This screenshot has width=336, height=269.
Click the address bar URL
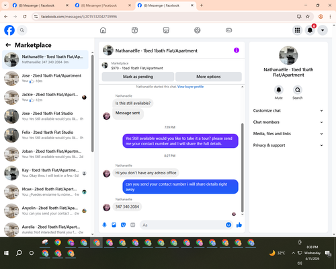point(79,17)
